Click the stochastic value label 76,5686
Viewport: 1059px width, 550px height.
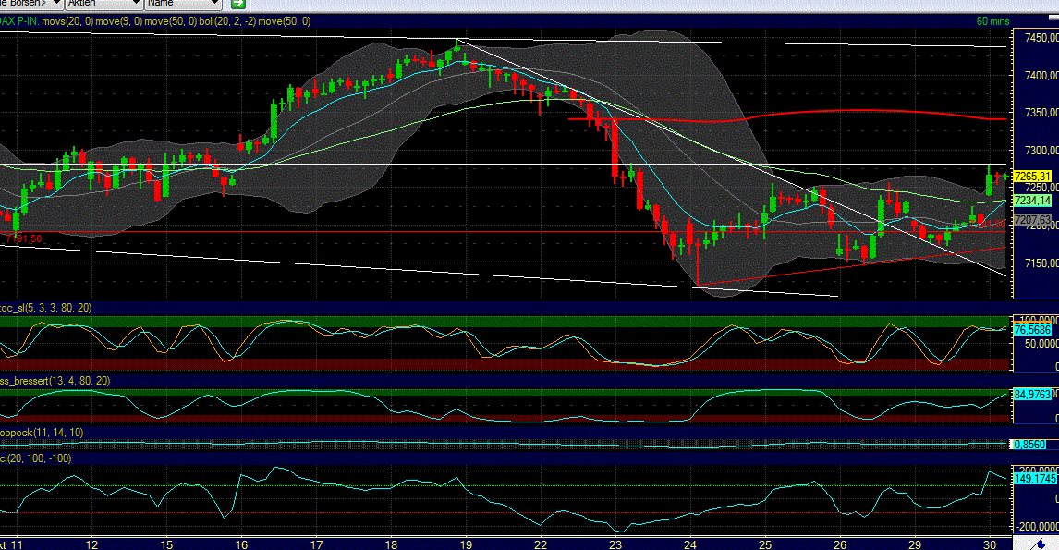tap(1032, 330)
